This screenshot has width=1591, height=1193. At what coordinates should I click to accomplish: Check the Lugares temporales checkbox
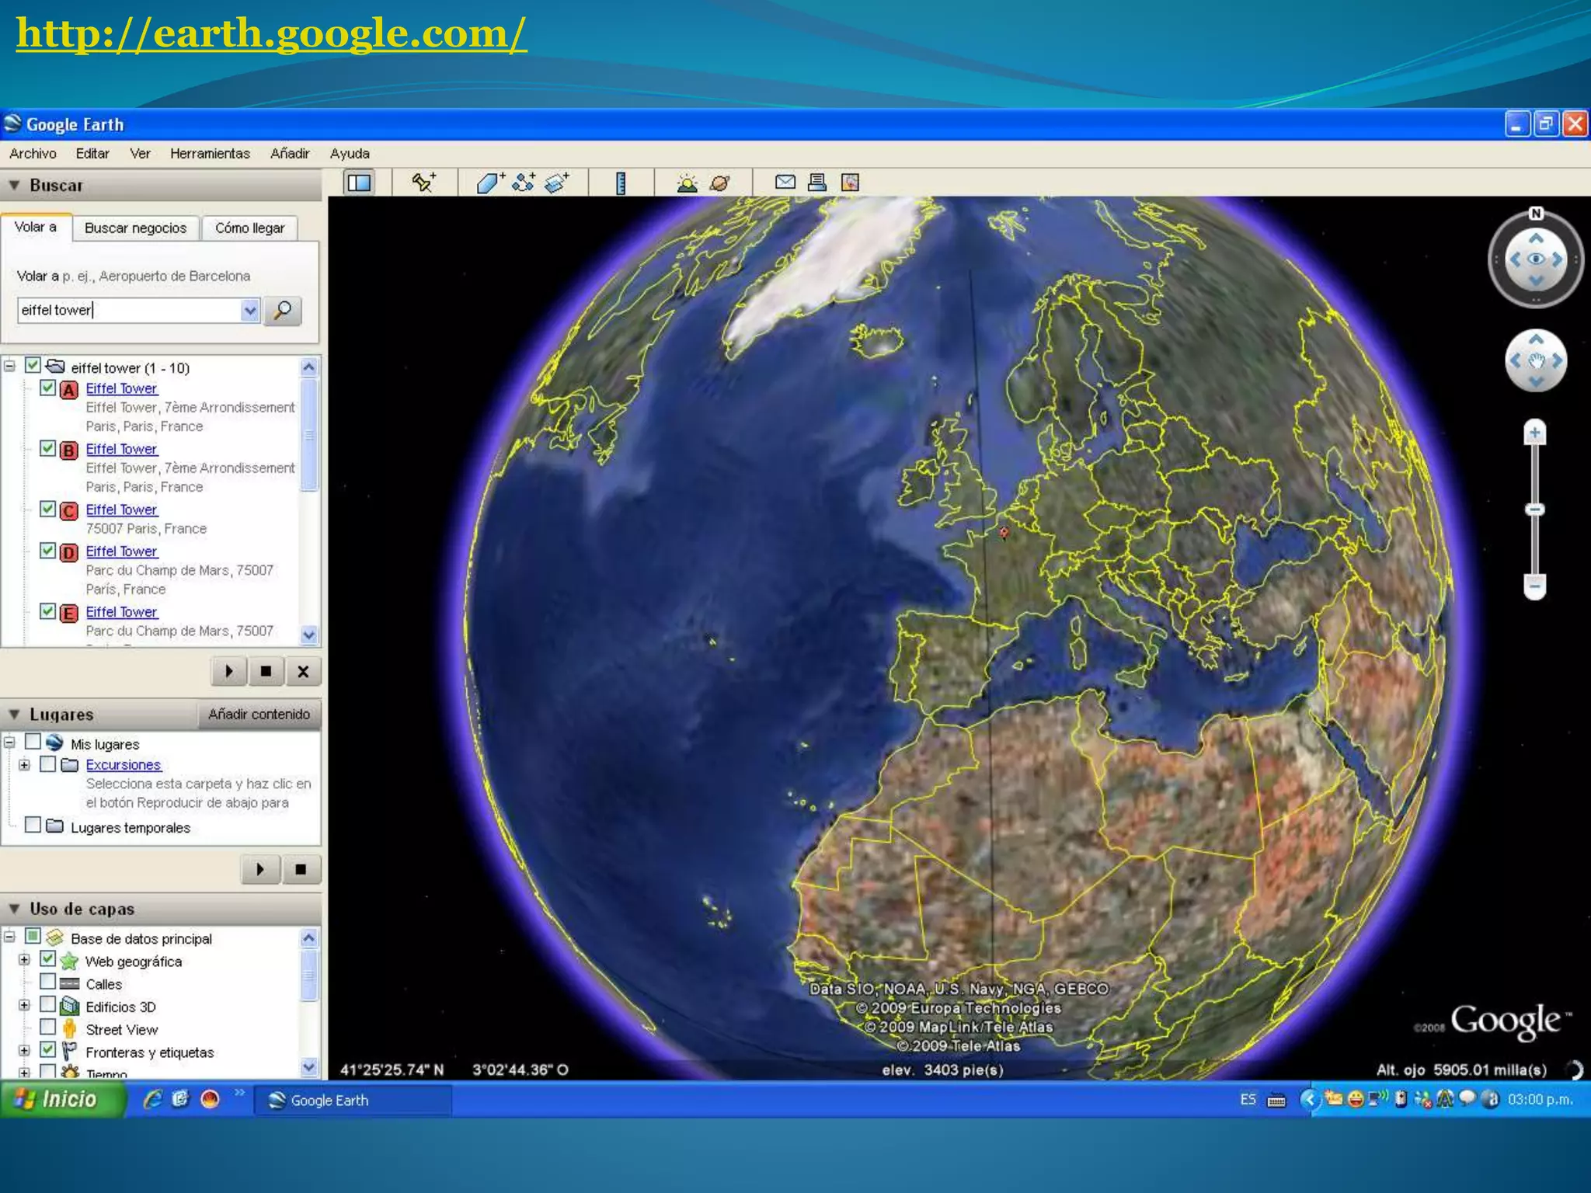click(33, 825)
